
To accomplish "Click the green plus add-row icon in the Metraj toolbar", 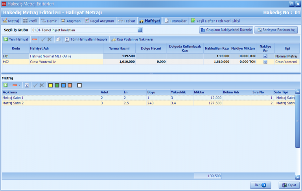I will [5, 85].
